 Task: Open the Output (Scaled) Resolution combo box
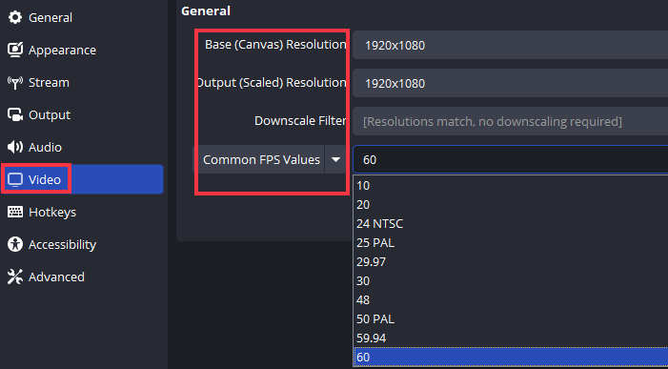pos(510,83)
